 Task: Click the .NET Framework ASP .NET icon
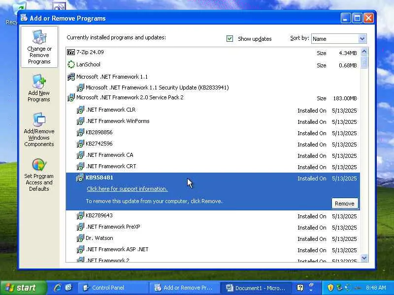click(80, 249)
